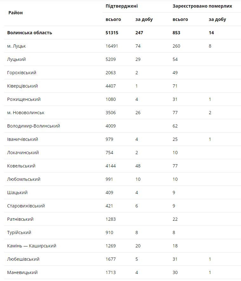The width and height of the screenshot is (241, 281).
Task: Select the "Шацький" district name
Action: coord(17,193)
